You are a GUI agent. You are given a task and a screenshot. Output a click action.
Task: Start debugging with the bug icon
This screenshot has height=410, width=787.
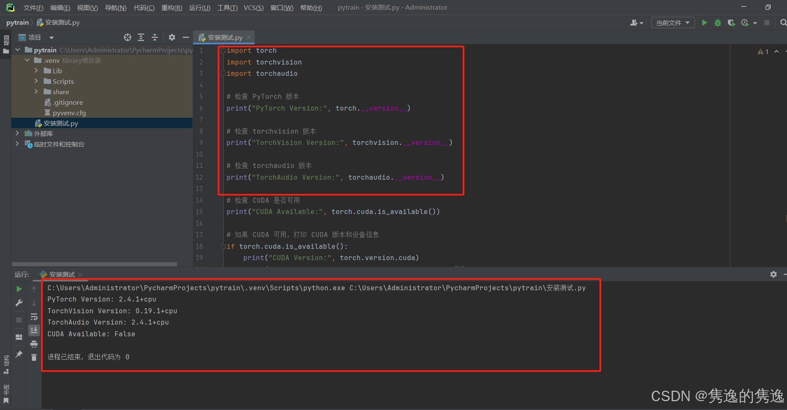pos(717,23)
